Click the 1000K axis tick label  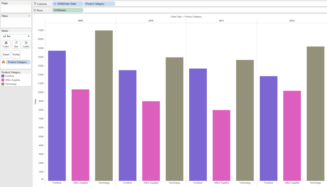click(41, 92)
